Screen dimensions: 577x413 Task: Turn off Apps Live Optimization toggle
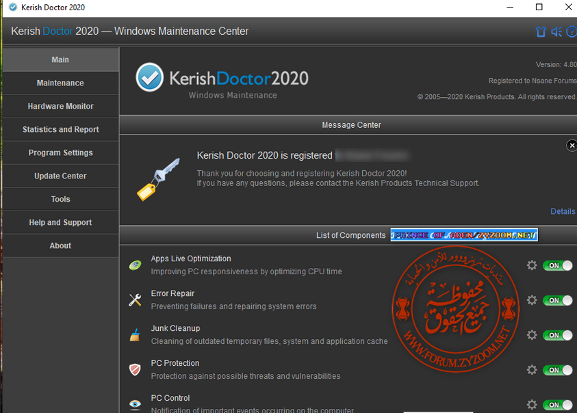[558, 265]
